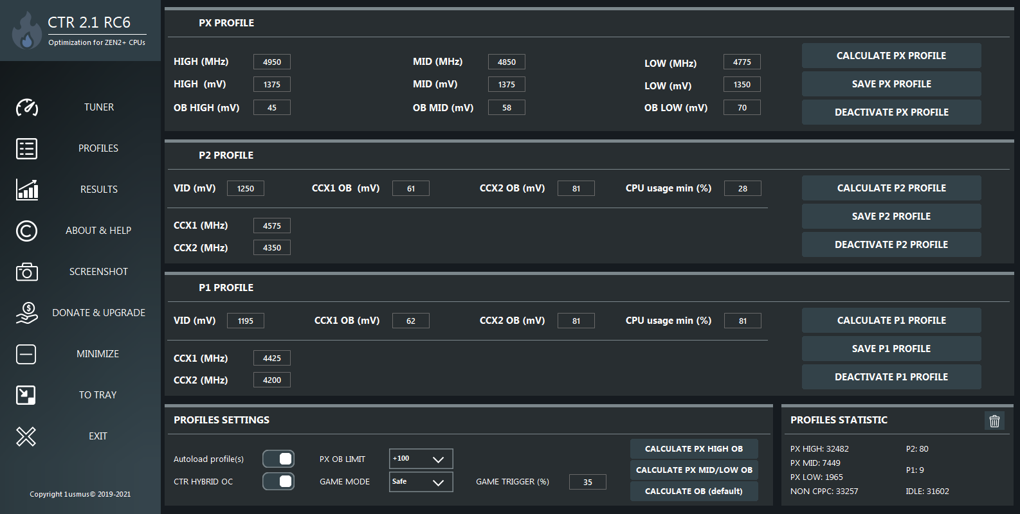Open Profiles via the list icon
Viewport: 1020px width, 514px height.
26,148
